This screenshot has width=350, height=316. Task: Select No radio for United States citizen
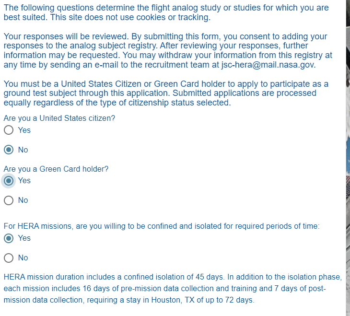[x=8, y=150]
